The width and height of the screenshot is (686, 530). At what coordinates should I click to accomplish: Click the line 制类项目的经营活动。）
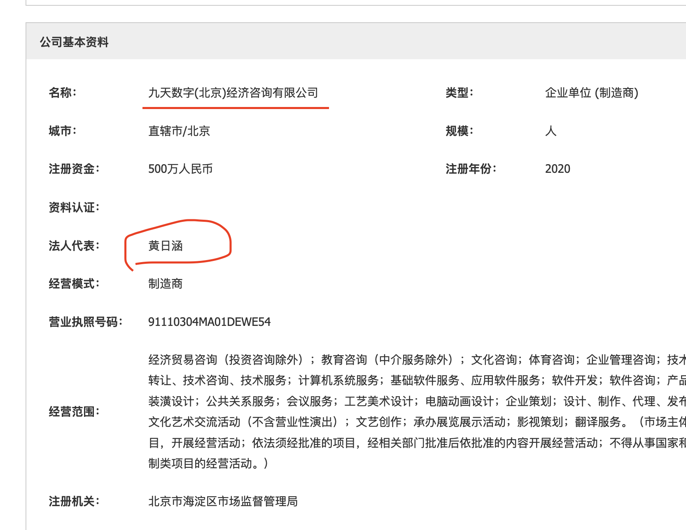(x=208, y=463)
